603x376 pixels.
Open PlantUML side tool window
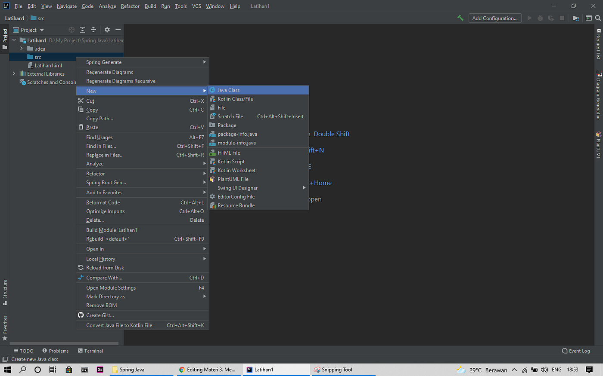[598, 145]
